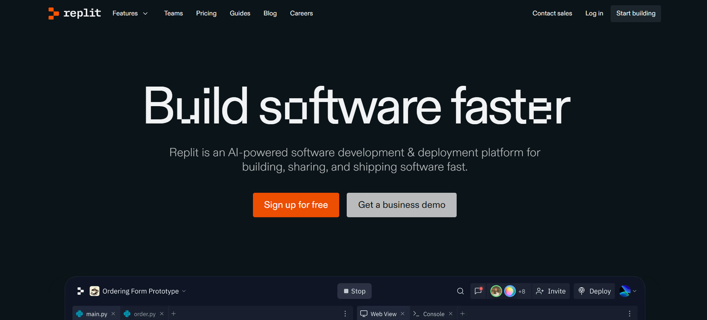Screen dimensions: 707x320
Task: Click the Replit logo in the header
Action: coord(75,13)
